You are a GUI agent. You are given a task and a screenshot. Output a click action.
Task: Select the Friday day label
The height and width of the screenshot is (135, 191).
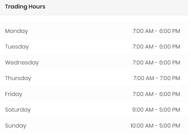pos(13,94)
